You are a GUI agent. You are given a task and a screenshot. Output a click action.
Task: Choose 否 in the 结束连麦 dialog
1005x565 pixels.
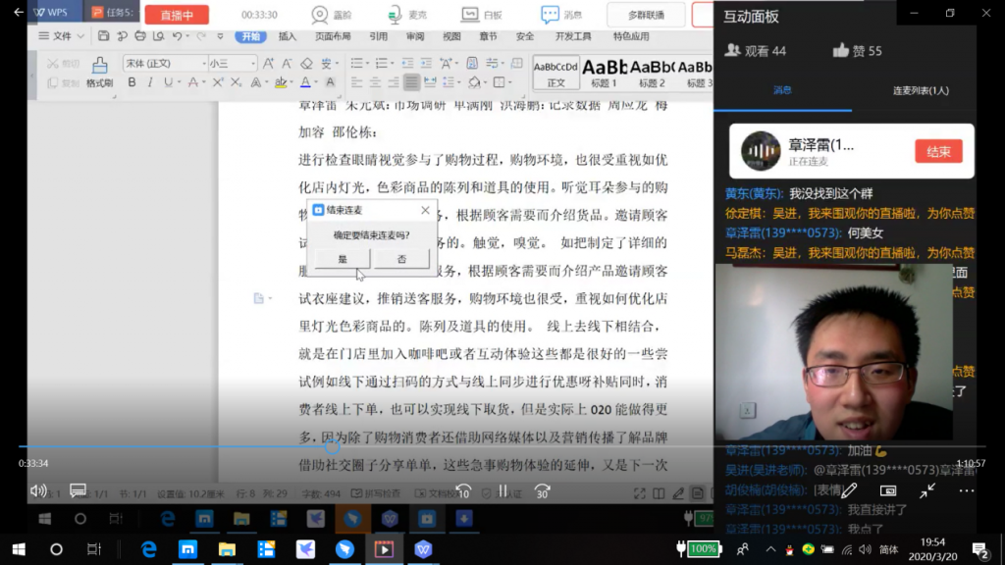[401, 259]
